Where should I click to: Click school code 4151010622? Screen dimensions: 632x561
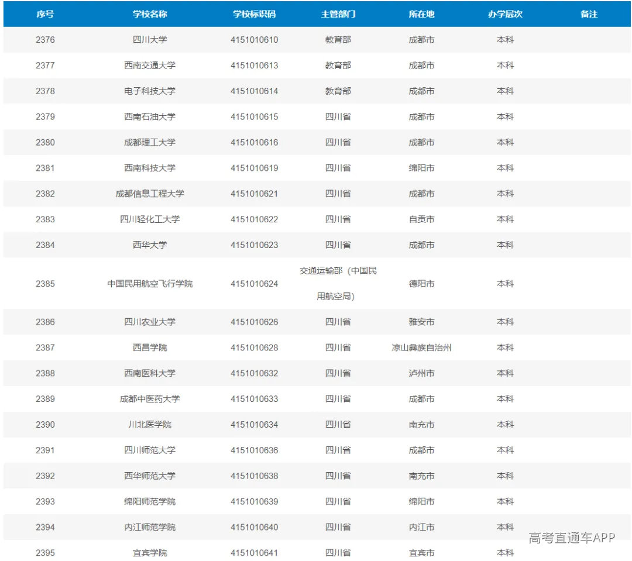pos(255,219)
